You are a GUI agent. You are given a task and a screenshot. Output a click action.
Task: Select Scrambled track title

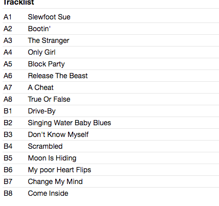click(x=45, y=146)
